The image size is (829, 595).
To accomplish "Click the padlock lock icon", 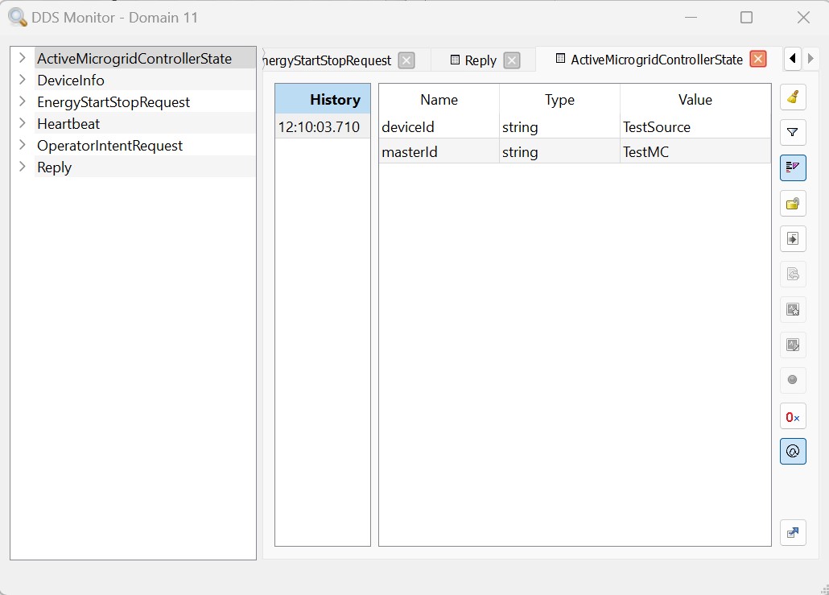I will coord(793,204).
